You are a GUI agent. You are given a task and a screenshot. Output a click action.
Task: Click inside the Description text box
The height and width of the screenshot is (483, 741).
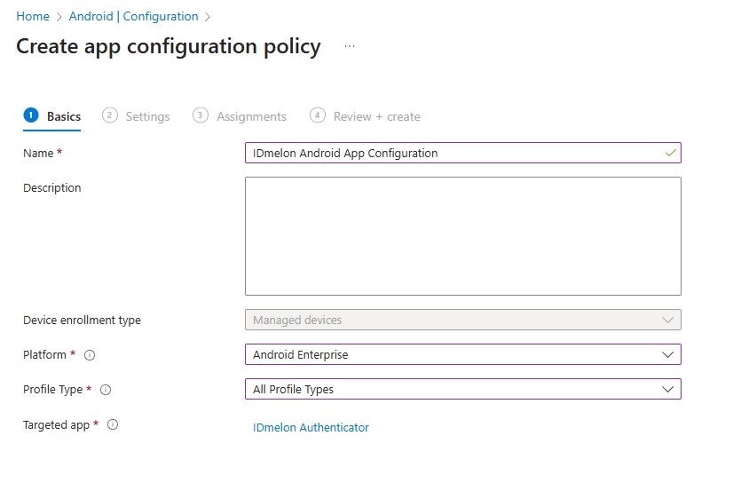click(x=462, y=235)
